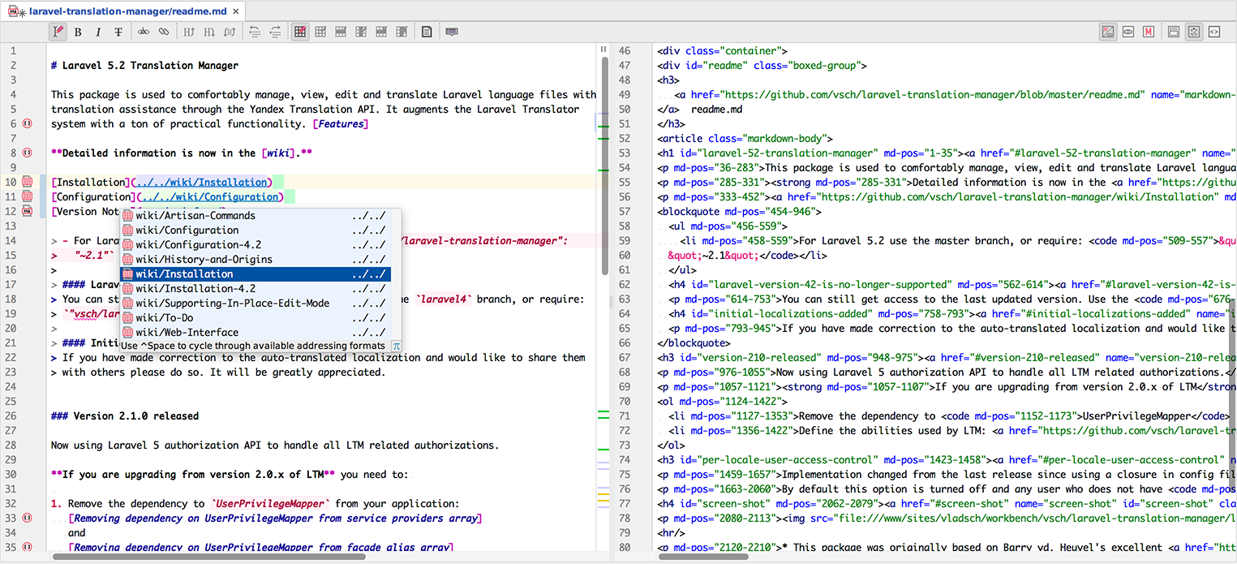Click the gutter file icon on line 10
The width and height of the screenshot is (1237, 564).
coord(28,182)
